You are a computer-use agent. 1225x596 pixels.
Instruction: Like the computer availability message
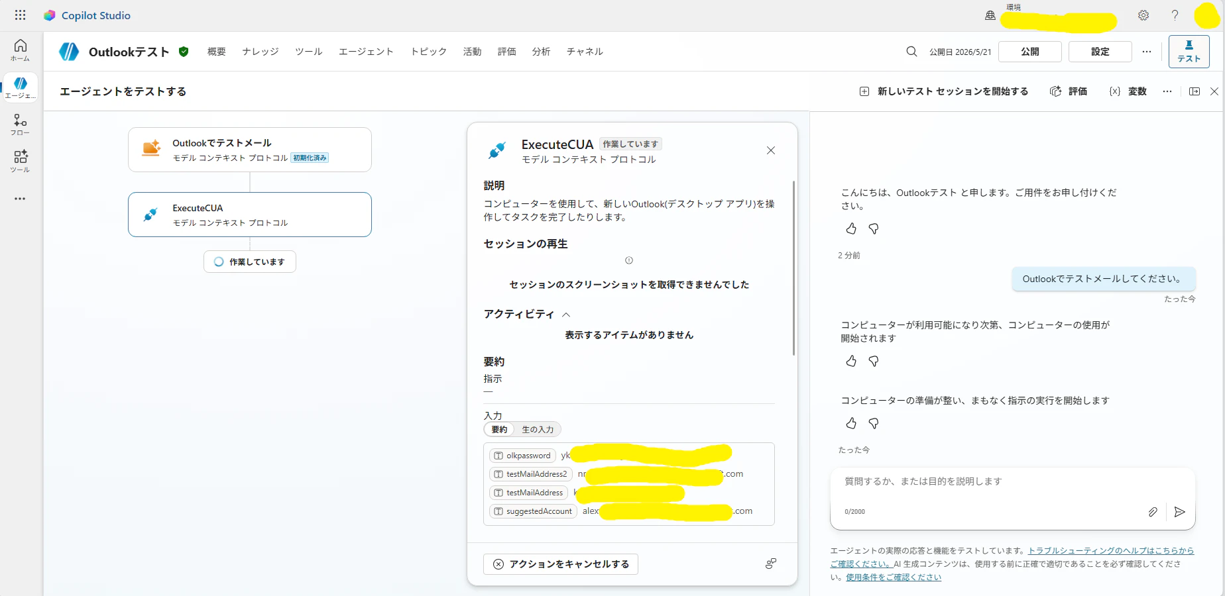tap(851, 361)
